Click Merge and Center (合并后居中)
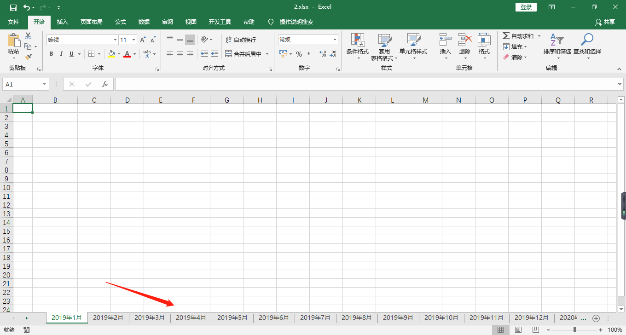 coord(243,54)
